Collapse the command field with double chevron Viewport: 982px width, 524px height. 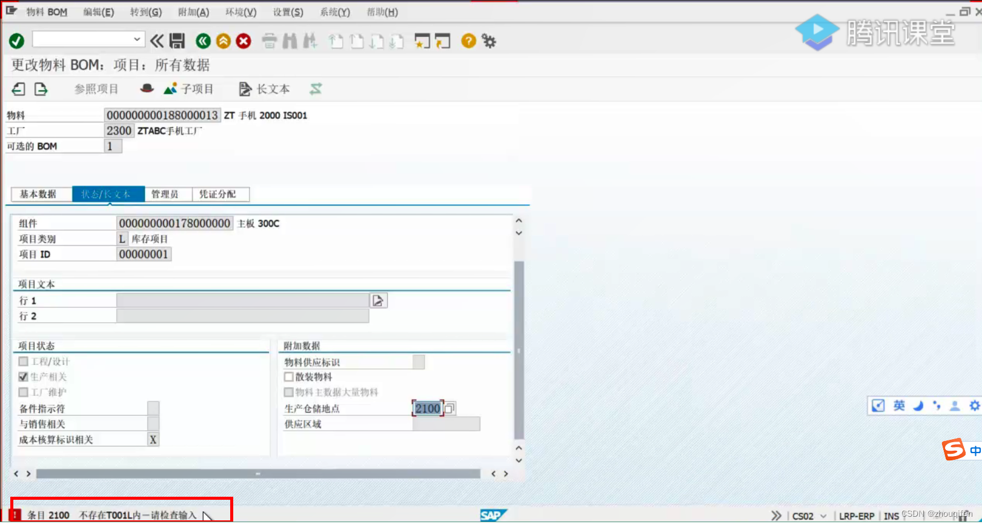pos(157,41)
